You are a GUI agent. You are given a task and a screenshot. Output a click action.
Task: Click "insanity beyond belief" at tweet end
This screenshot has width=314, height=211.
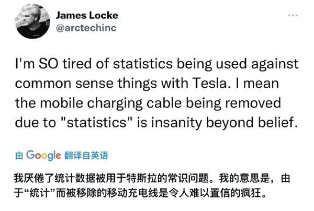[225, 123]
